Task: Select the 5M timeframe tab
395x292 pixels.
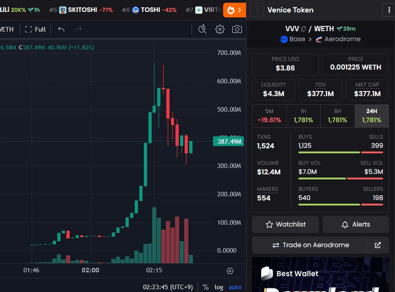Action: [x=269, y=116]
